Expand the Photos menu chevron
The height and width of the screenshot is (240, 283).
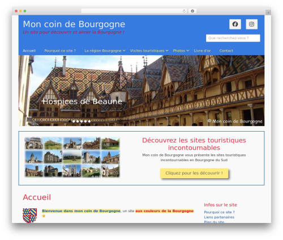[x=187, y=50]
